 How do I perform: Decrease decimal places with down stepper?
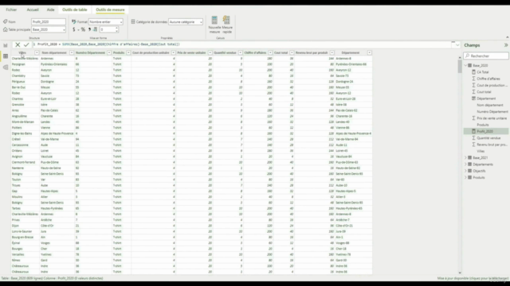point(117,31)
